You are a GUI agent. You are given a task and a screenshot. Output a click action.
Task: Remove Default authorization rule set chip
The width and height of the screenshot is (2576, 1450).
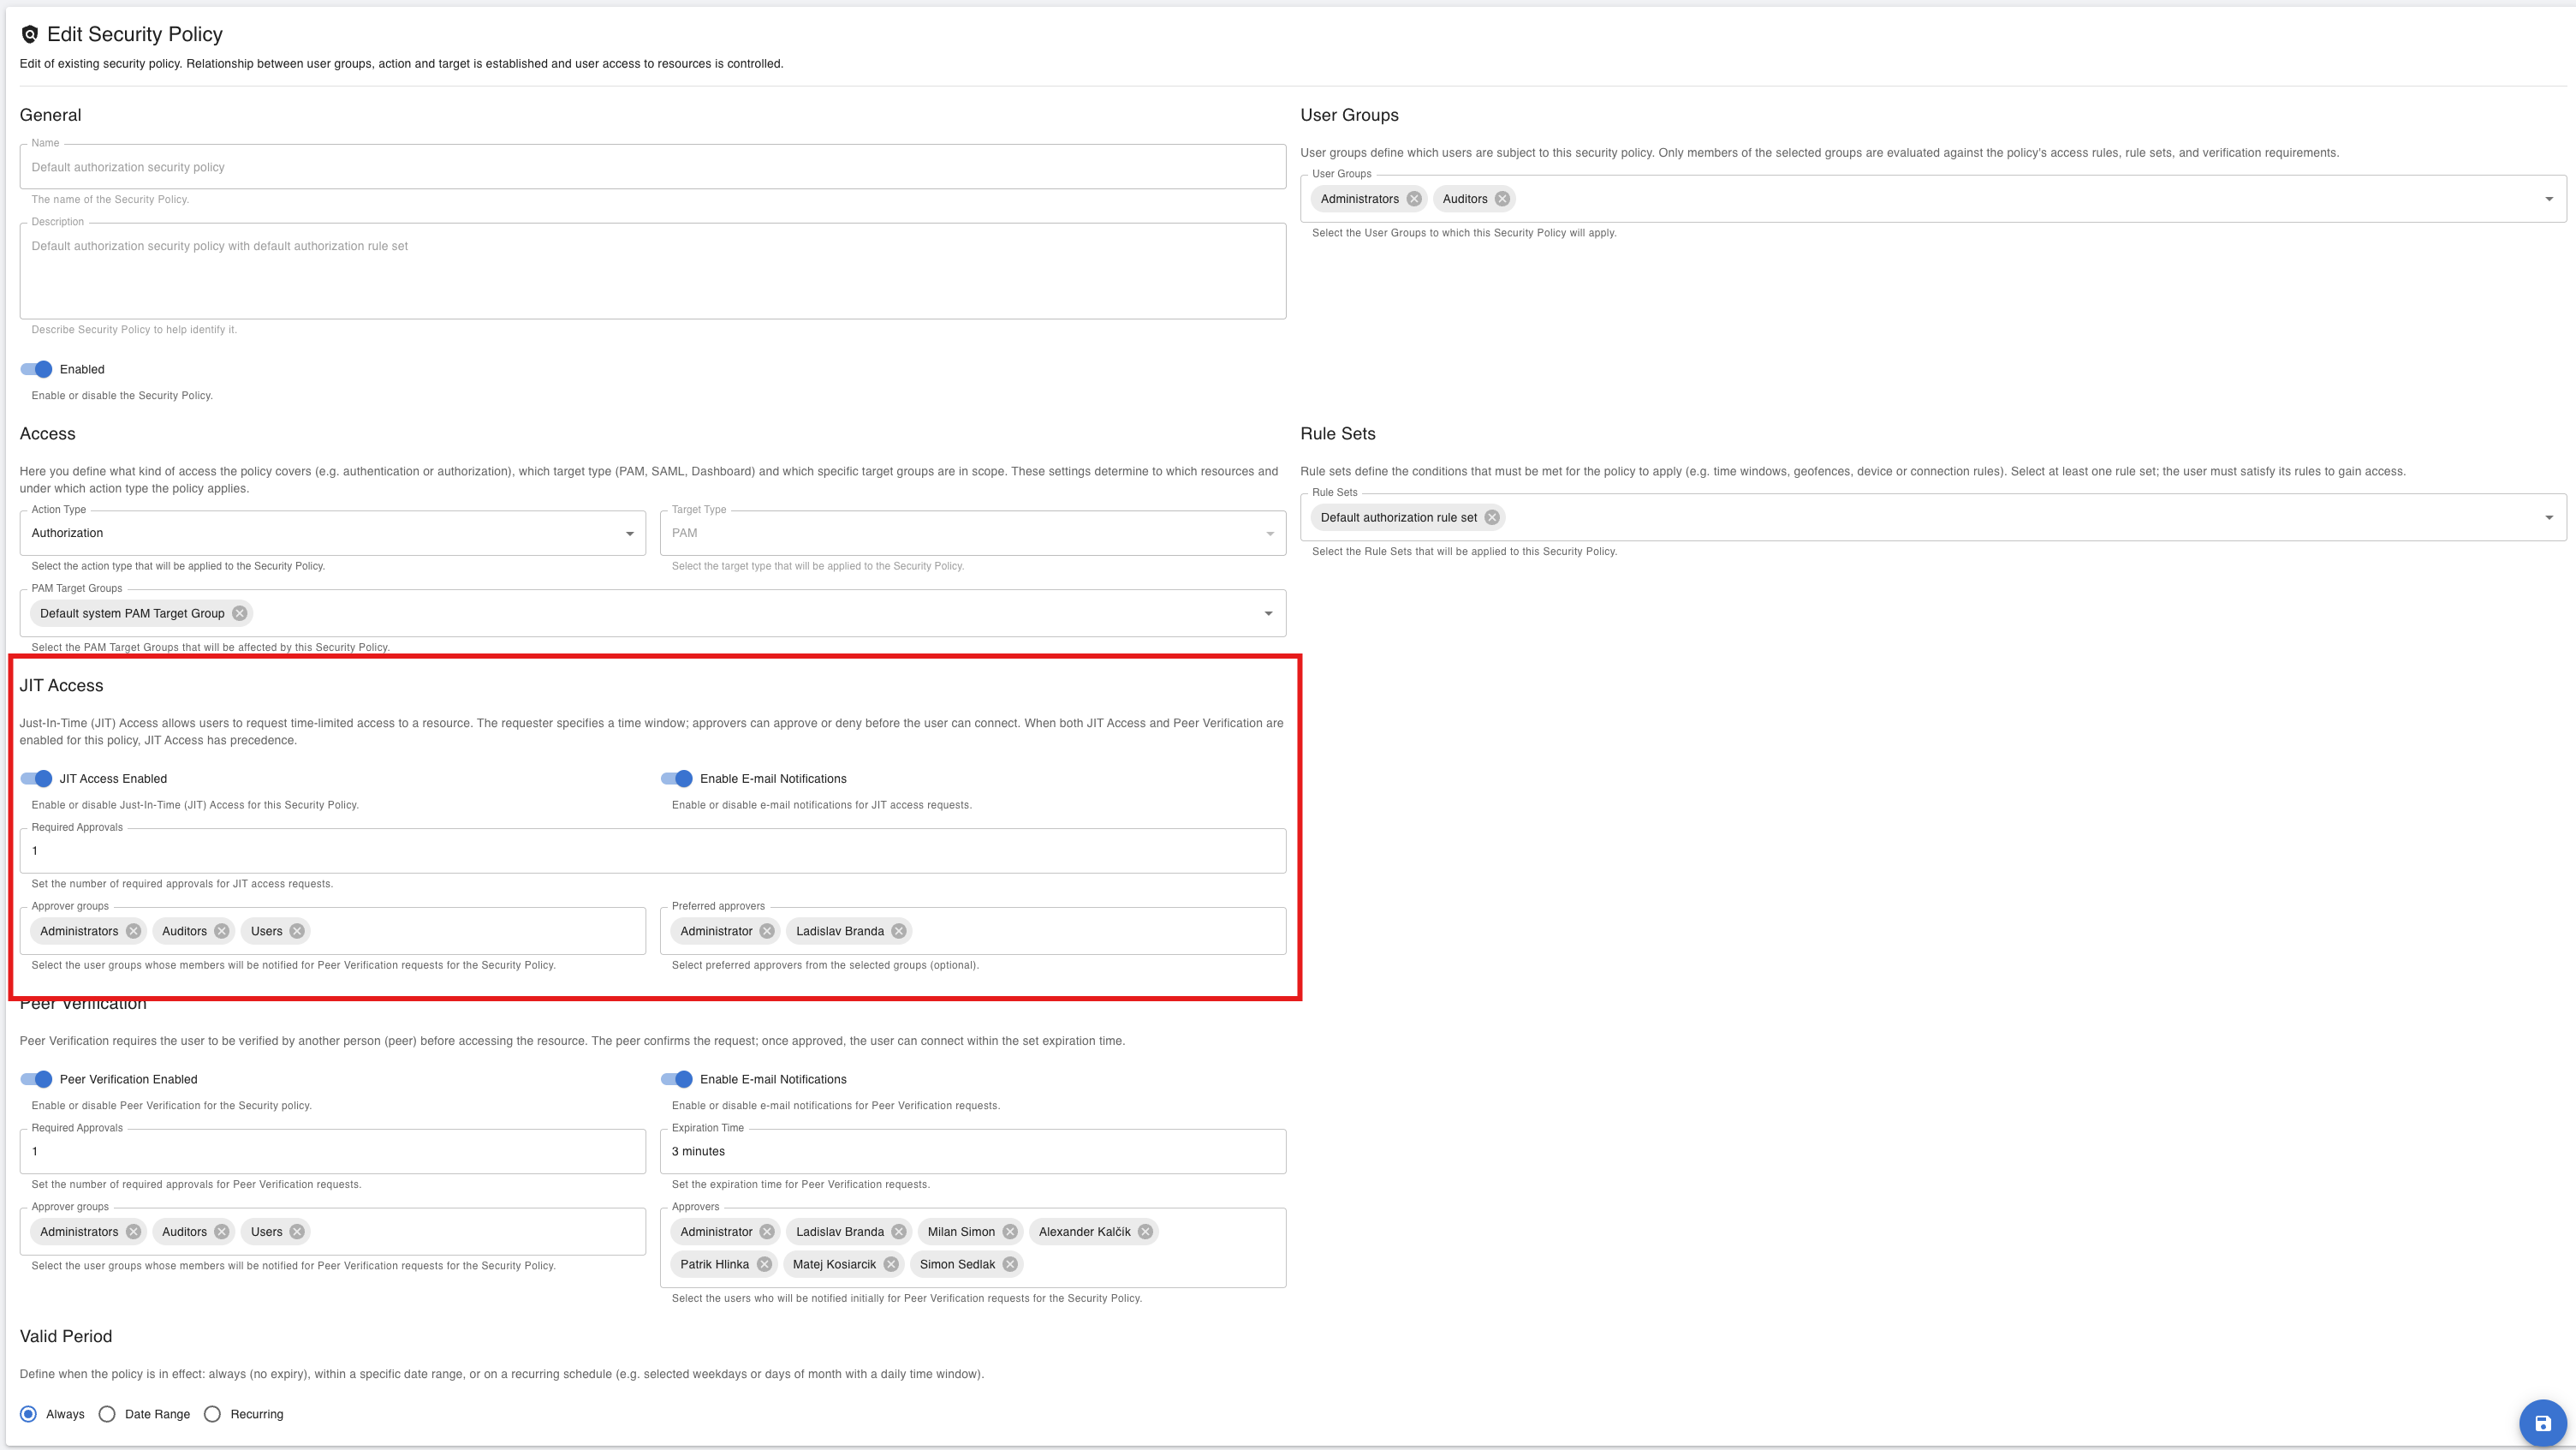pyautogui.click(x=1492, y=517)
